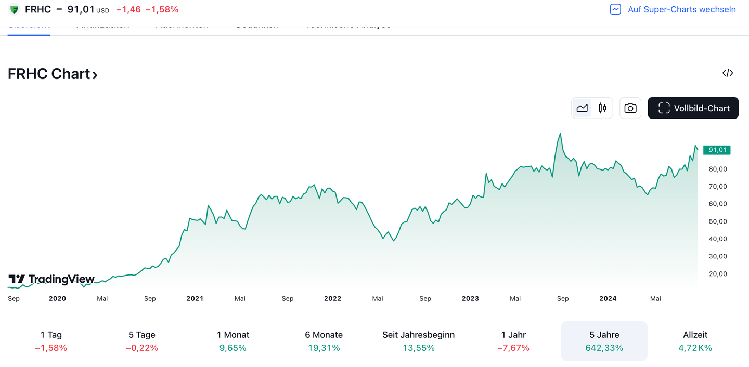Viewport: 749px width, 367px height.
Task: Open the embed code icon
Action: (728, 73)
